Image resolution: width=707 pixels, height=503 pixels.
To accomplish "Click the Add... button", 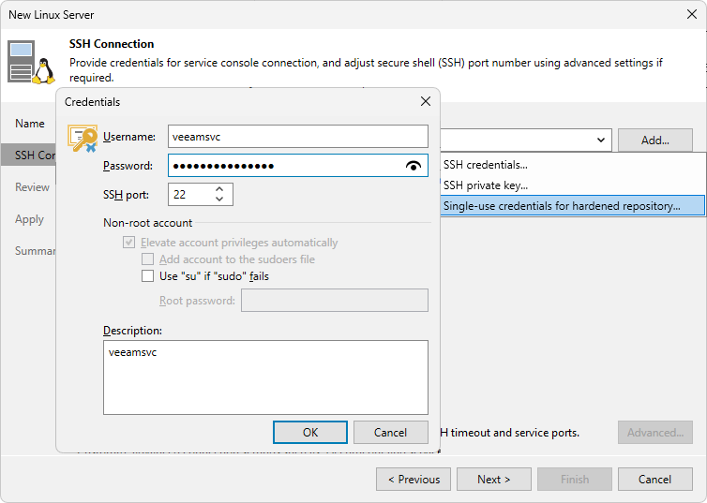I will (x=655, y=141).
